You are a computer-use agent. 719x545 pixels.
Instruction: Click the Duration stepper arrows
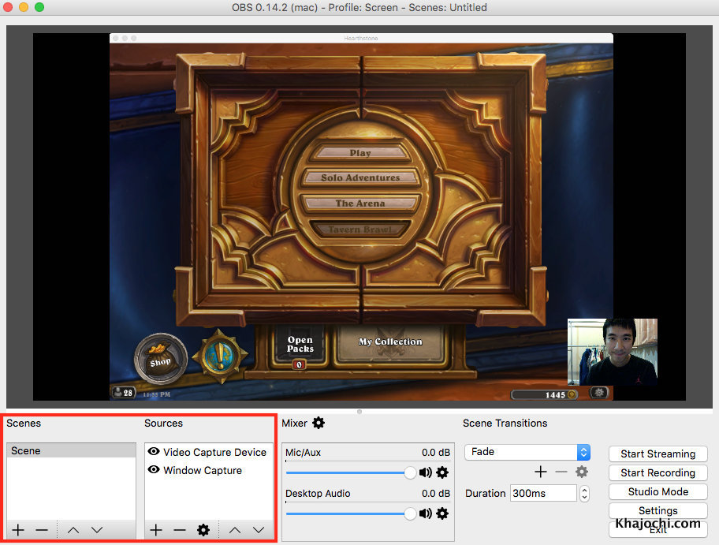pos(584,494)
